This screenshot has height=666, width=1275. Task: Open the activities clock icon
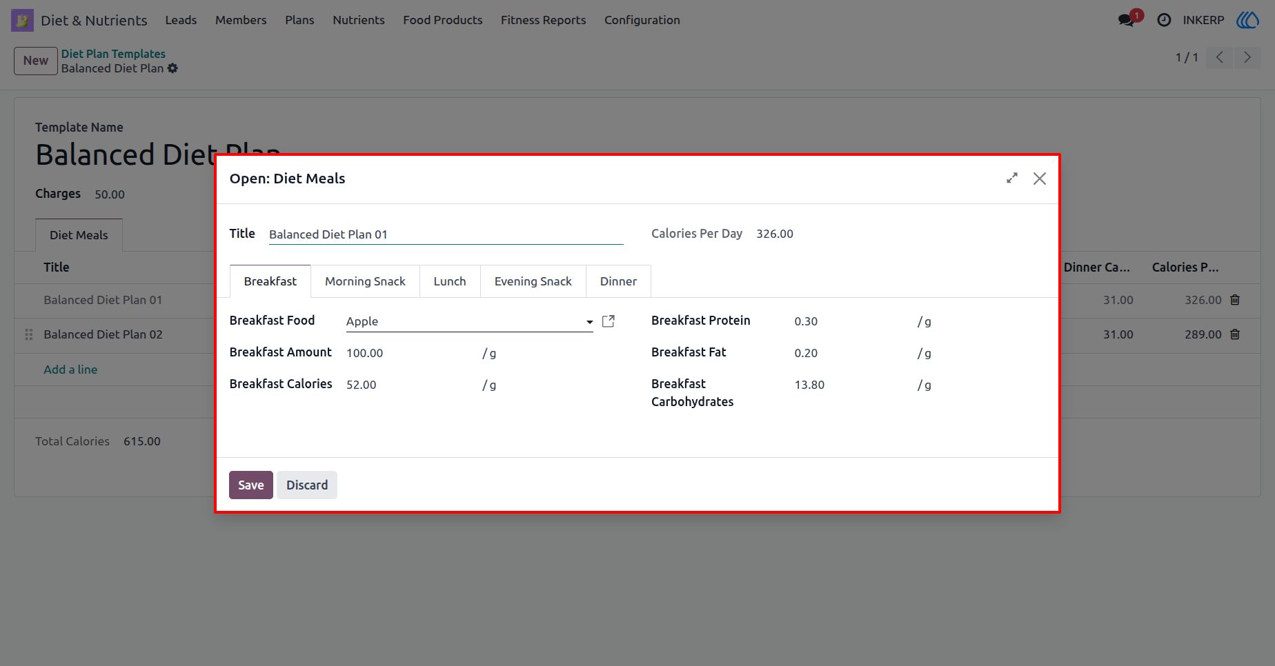point(1164,20)
